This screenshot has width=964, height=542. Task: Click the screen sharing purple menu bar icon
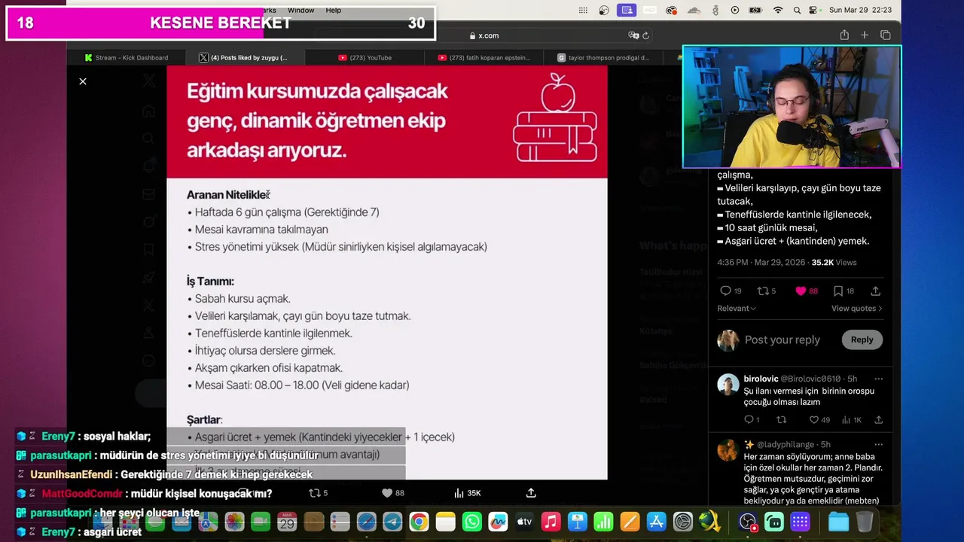click(x=626, y=11)
